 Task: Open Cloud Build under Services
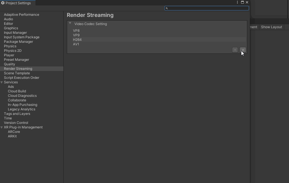click(17, 91)
